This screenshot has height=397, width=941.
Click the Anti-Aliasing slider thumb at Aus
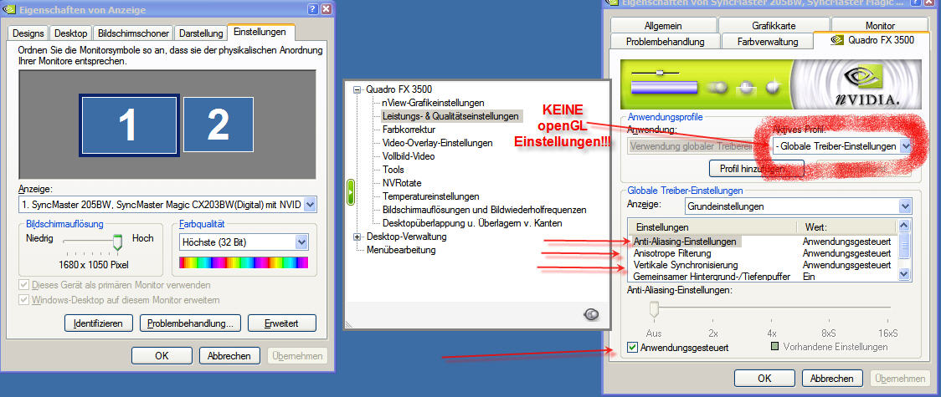pyautogui.click(x=654, y=309)
